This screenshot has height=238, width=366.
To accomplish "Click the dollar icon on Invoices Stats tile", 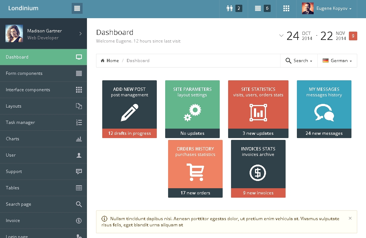I will point(258,173).
